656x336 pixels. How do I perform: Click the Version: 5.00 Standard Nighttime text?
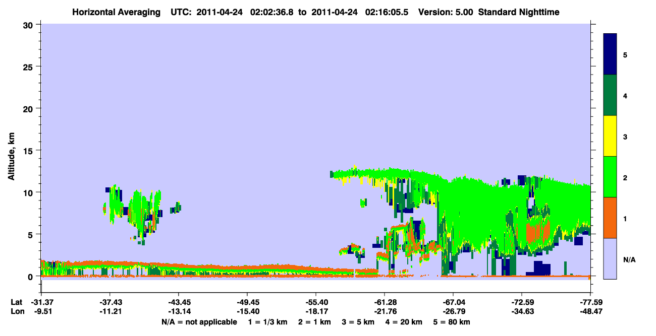coord(489,12)
